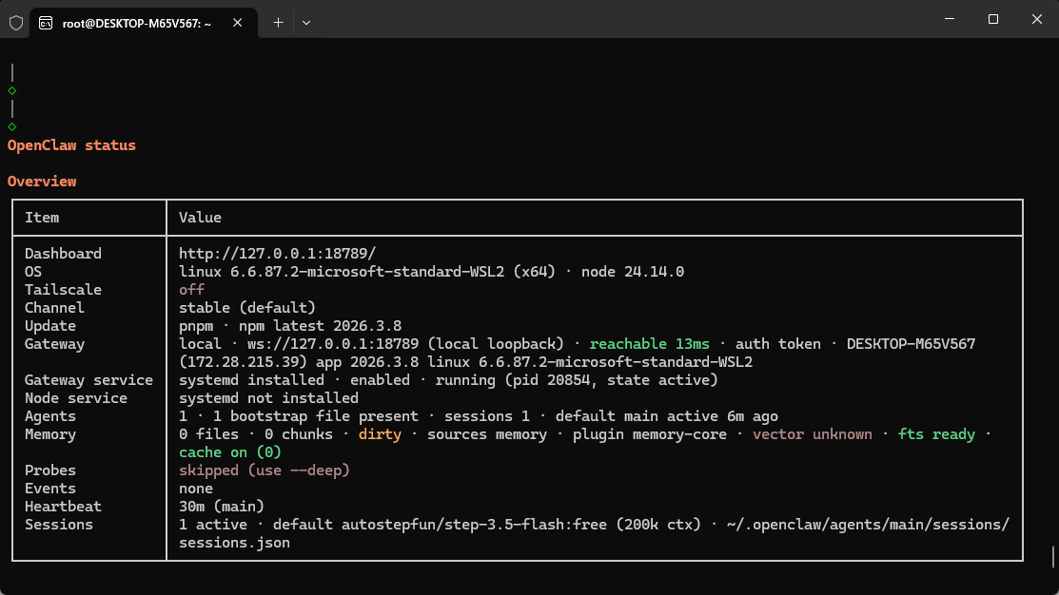Click the Dashboard row label
Viewport: 1059px width, 595px height.
(x=63, y=254)
